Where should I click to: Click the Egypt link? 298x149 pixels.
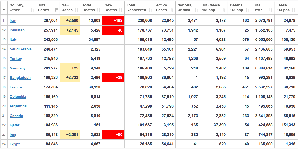(x=15, y=144)
